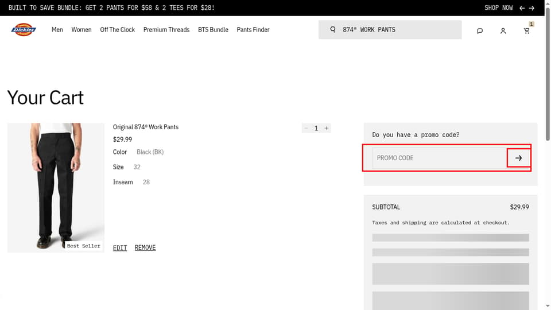
Task: Click the Built To Save Bundle banner text
Action: point(111,7)
